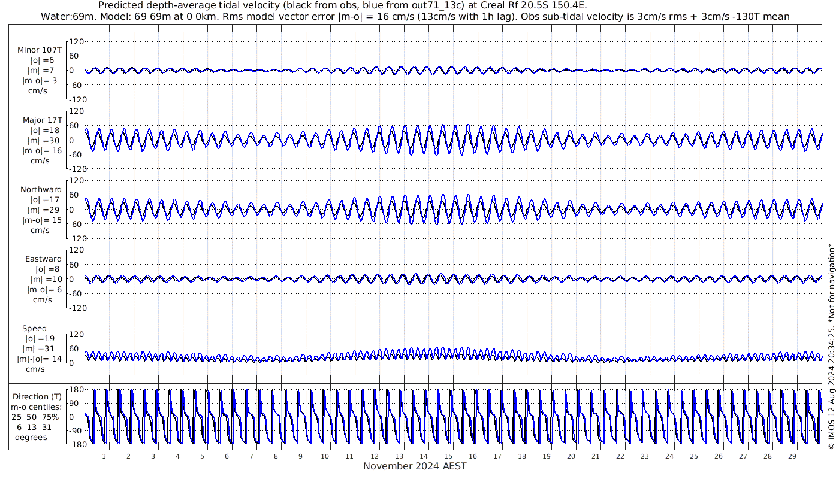Screen dimensions: 839x479
Task: Click the day '9' tick on the date axis
Action: (x=300, y=456)
